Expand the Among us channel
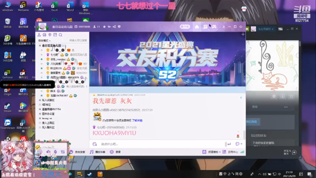Screen dimensions: 316x178 40,118
